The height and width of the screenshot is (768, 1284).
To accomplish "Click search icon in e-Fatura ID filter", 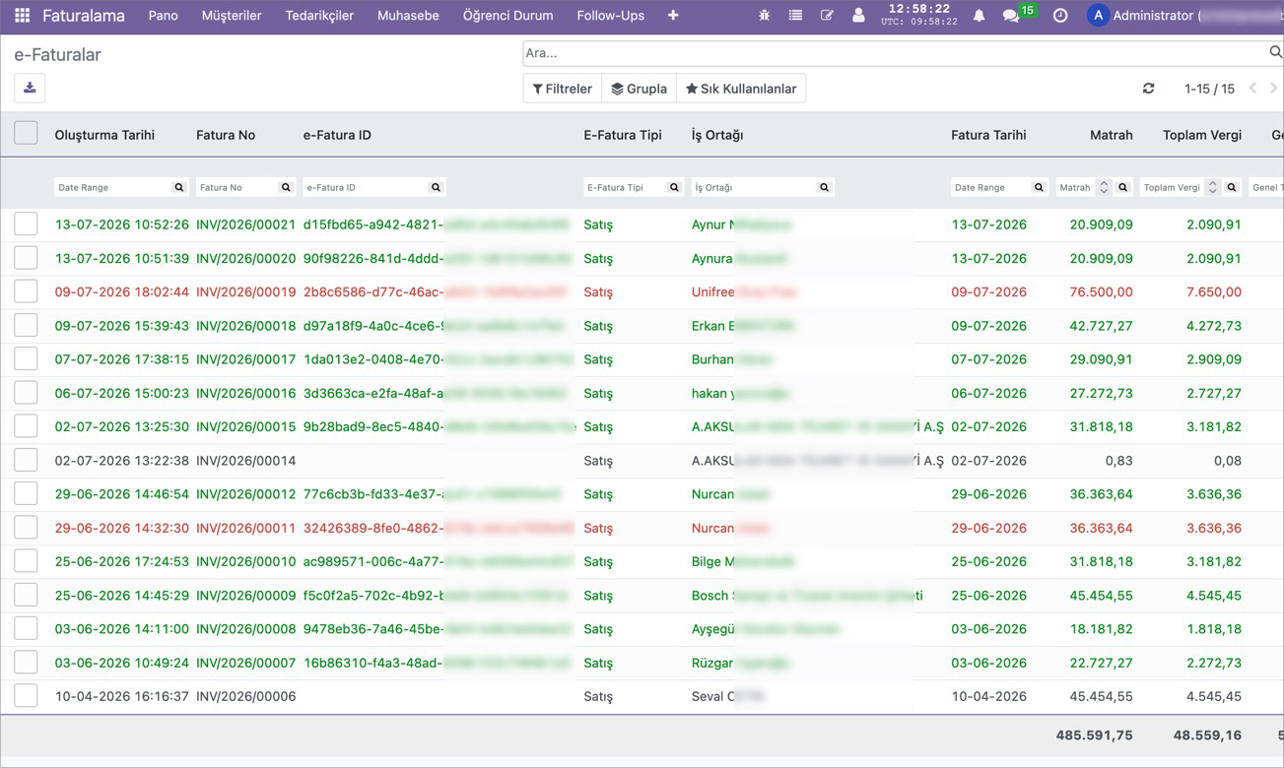I will (436, 187).
